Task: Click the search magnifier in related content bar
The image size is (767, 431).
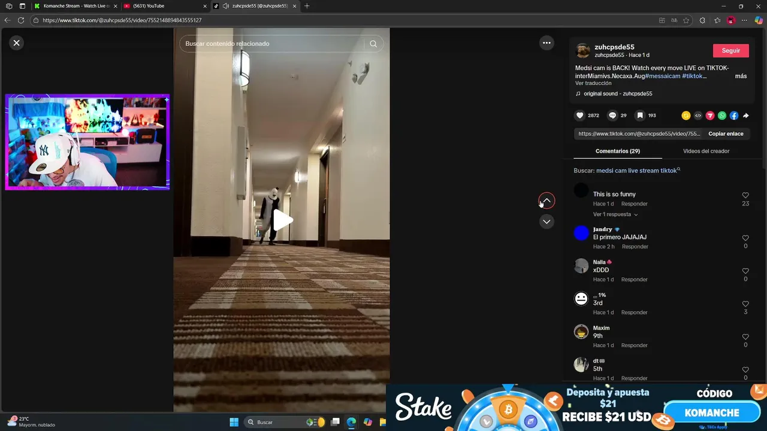Action: point(373,44)
